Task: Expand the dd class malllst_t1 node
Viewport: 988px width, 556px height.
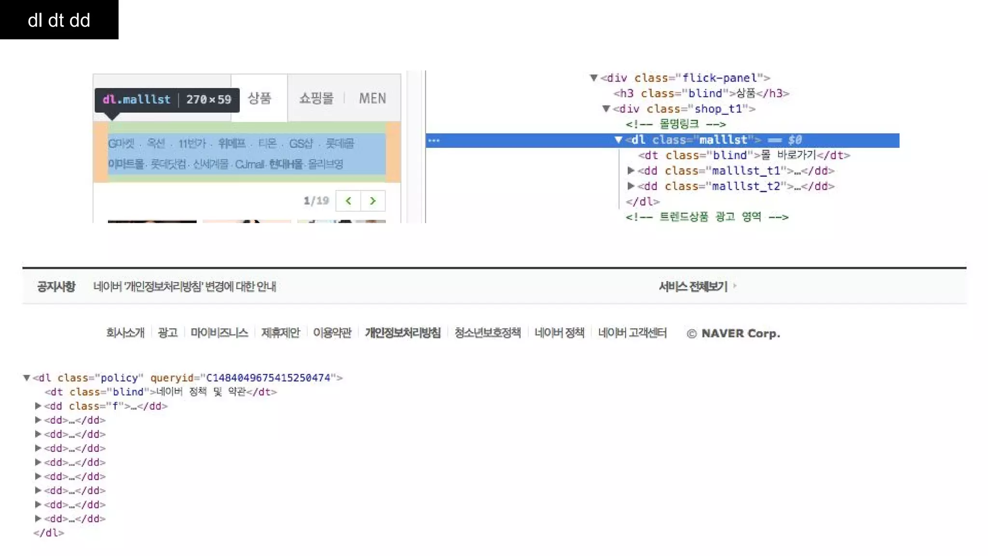Action: (631, 170)
